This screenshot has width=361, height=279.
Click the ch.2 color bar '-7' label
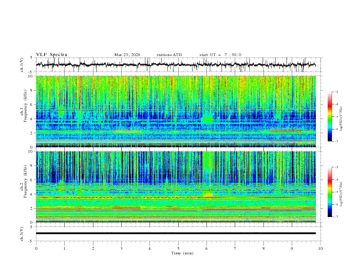coord(336,217)
